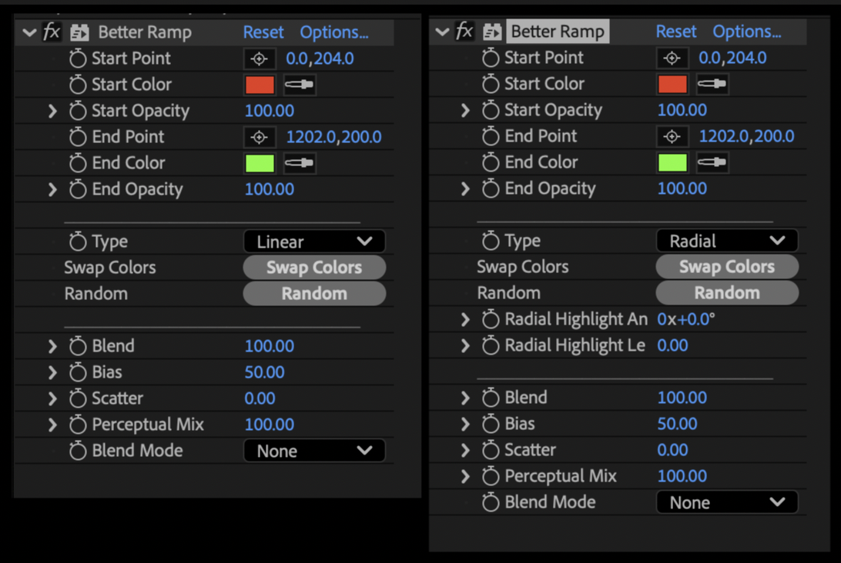The image size is (841, 563).
Task: Toggle Blend Mode stopwatch in left panel
Action: [x=78, y=451]
